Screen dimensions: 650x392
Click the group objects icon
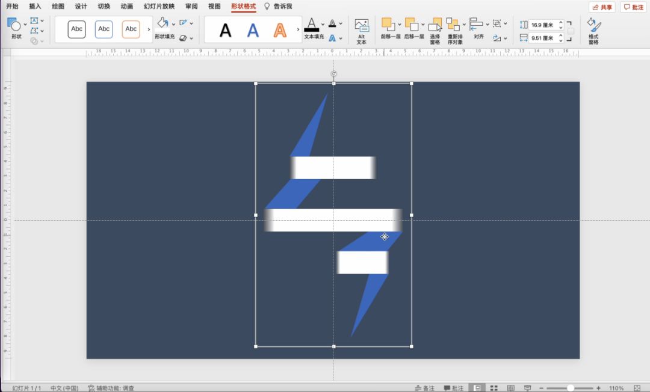tap(497, 23)
